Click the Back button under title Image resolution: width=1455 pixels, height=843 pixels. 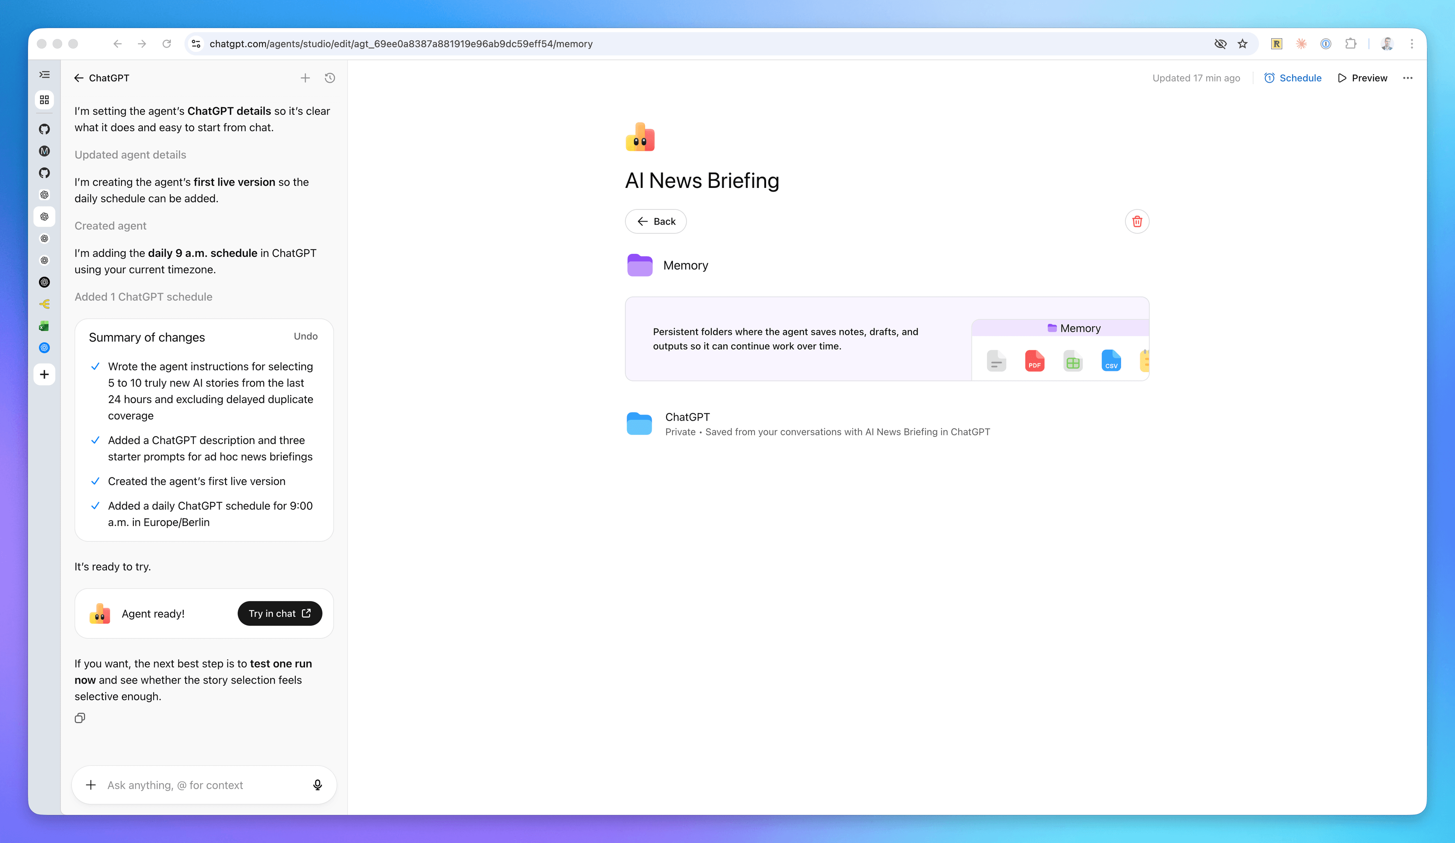656,221
